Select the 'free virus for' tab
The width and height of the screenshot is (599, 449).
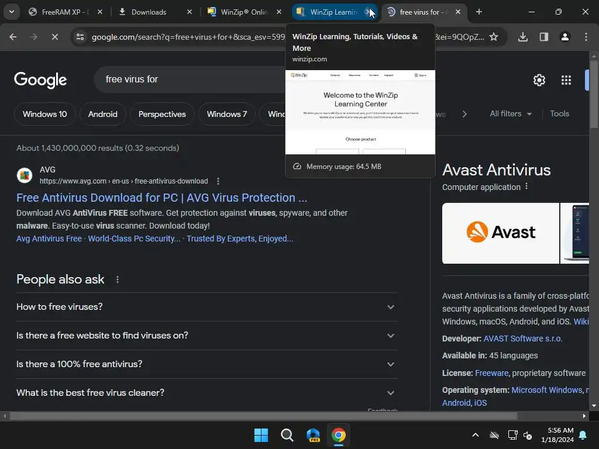click(418, 12)
